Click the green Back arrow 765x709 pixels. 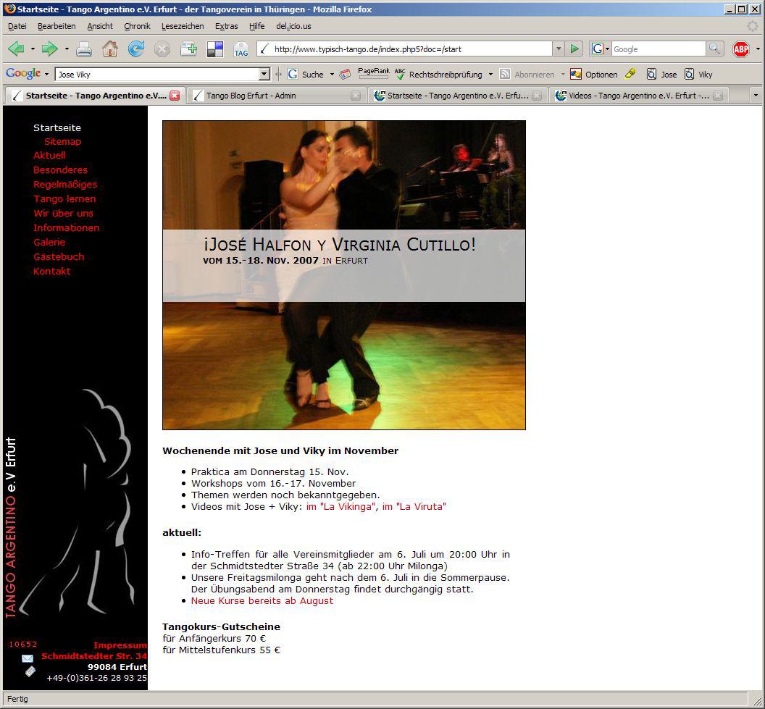click(16, 49)
